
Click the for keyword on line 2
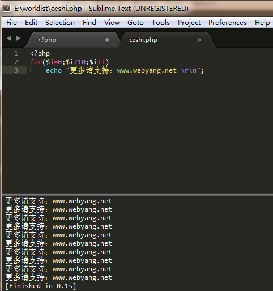point(36,62)
